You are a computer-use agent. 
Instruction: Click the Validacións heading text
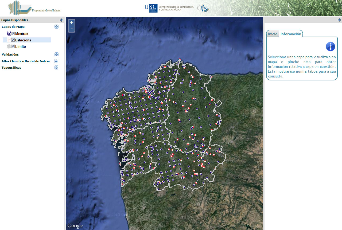click(10, 54)
